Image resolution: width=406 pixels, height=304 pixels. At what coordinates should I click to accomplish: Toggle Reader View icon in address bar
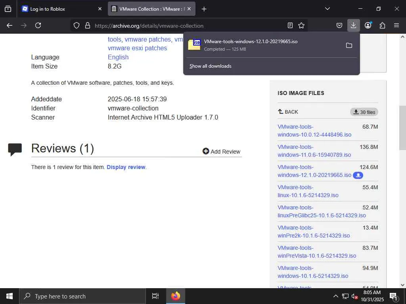290,25
